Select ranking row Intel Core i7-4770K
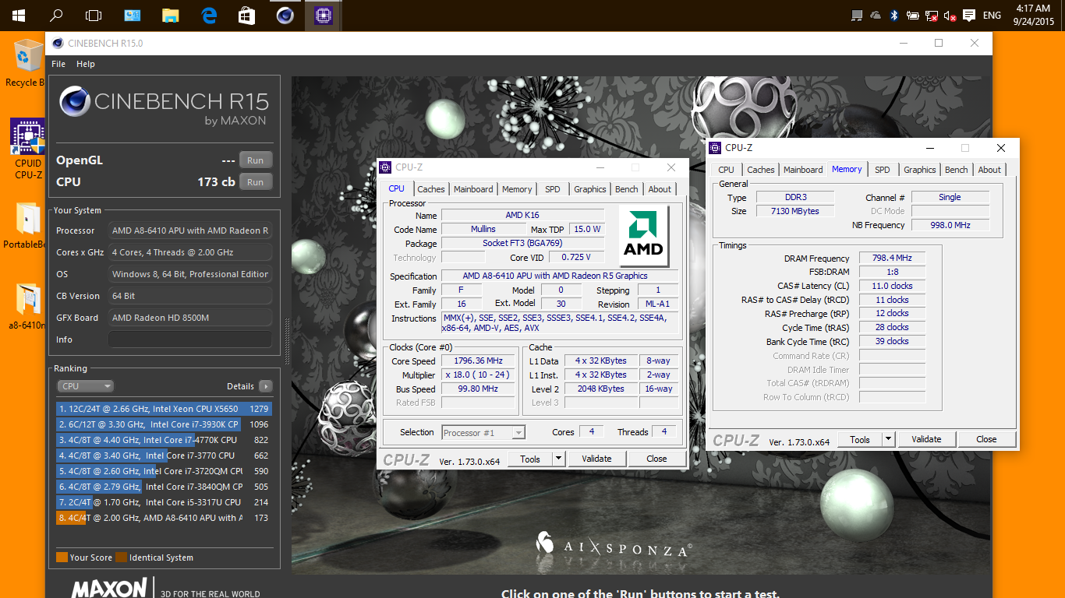Image resolution: width=1065 pixels, height=598 pixels. pos(164,440)
